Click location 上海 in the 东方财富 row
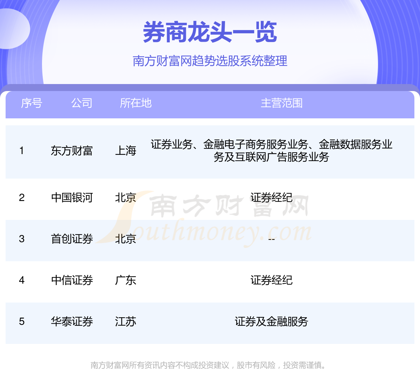 (126, 151)
